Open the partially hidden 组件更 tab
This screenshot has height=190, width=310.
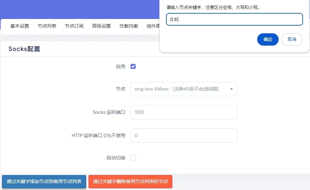point(153,26)
